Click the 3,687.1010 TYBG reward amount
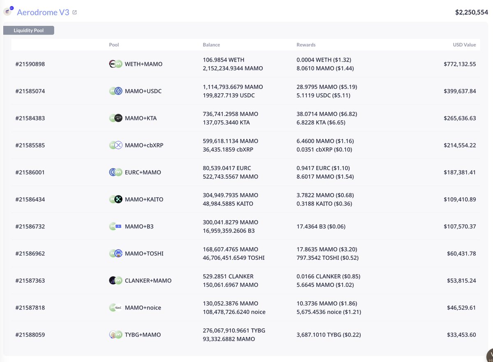The width and height of the screenshot is (493, 362). (x=329, y=334)
